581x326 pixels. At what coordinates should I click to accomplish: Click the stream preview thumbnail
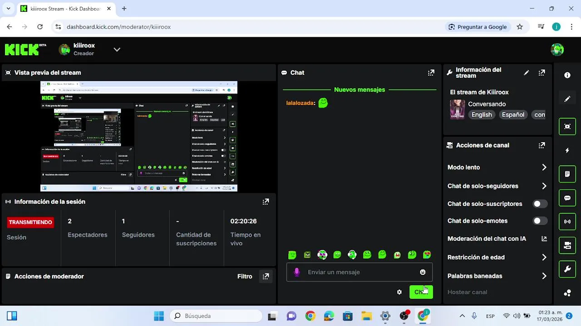pyautogui.click(x=139, y=136)
